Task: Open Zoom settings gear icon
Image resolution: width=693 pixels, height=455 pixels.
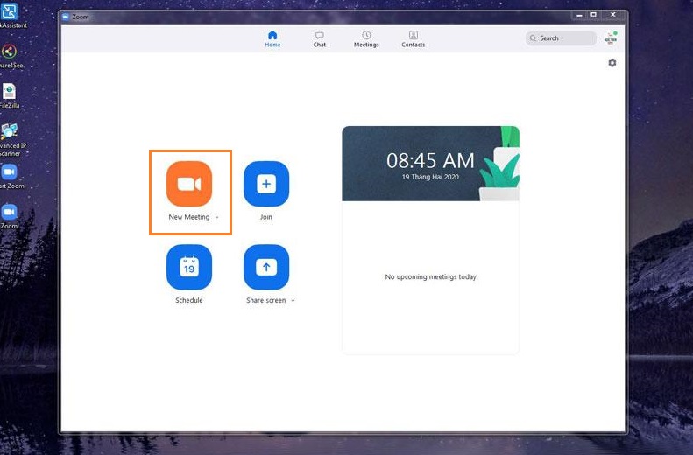Action: point(612,63)
